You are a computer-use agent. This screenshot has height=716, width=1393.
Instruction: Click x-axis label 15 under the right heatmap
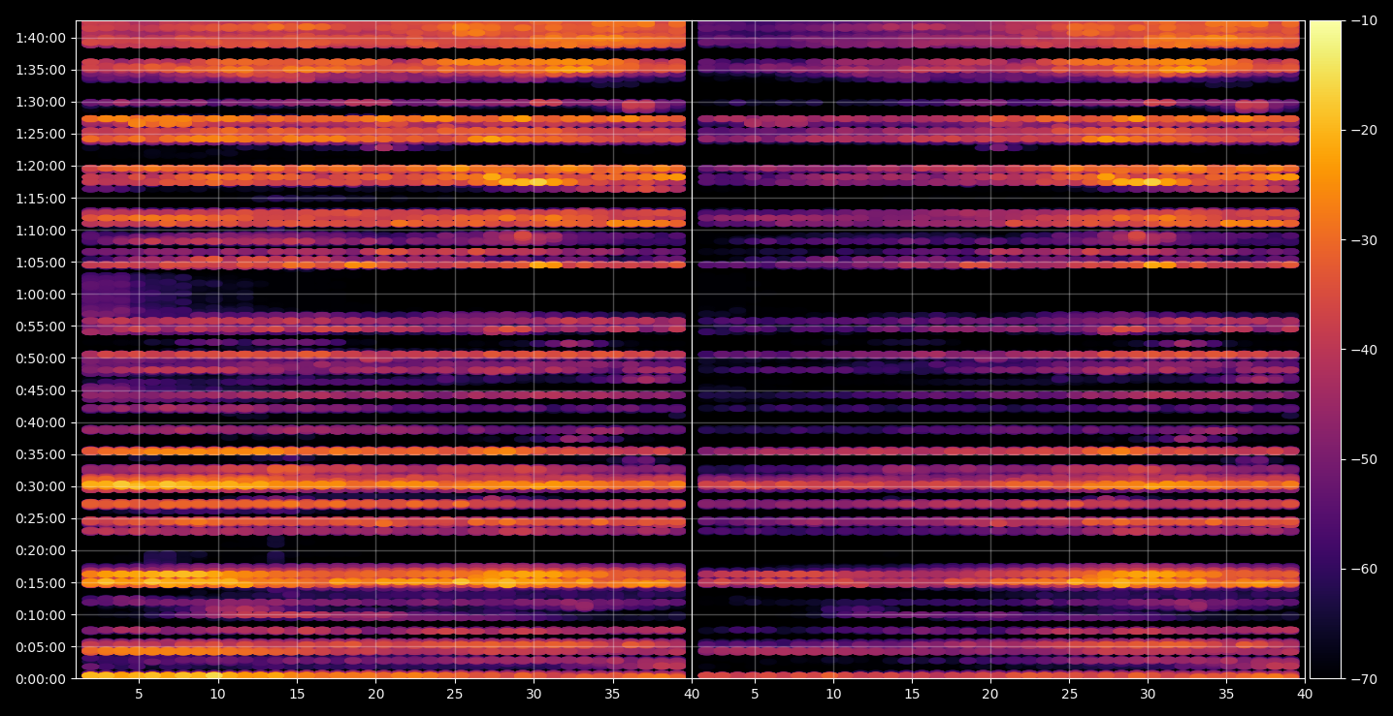pyautogui.click(x=912, y=694)
